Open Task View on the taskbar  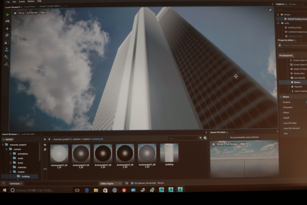point(77,190)
